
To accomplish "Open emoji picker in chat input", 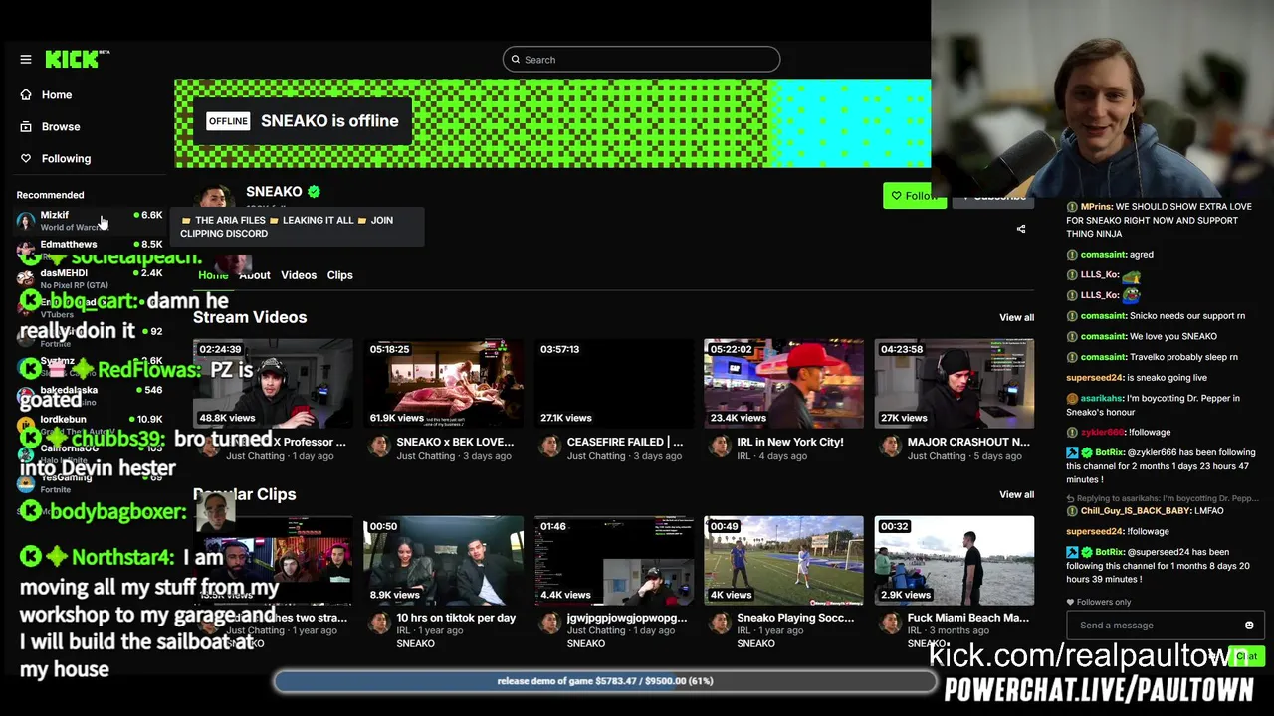I will (x=1249, y=626).
